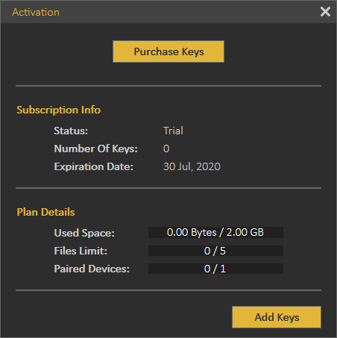
Task: Select the Plan Details heading
Action: click(45, 212)
